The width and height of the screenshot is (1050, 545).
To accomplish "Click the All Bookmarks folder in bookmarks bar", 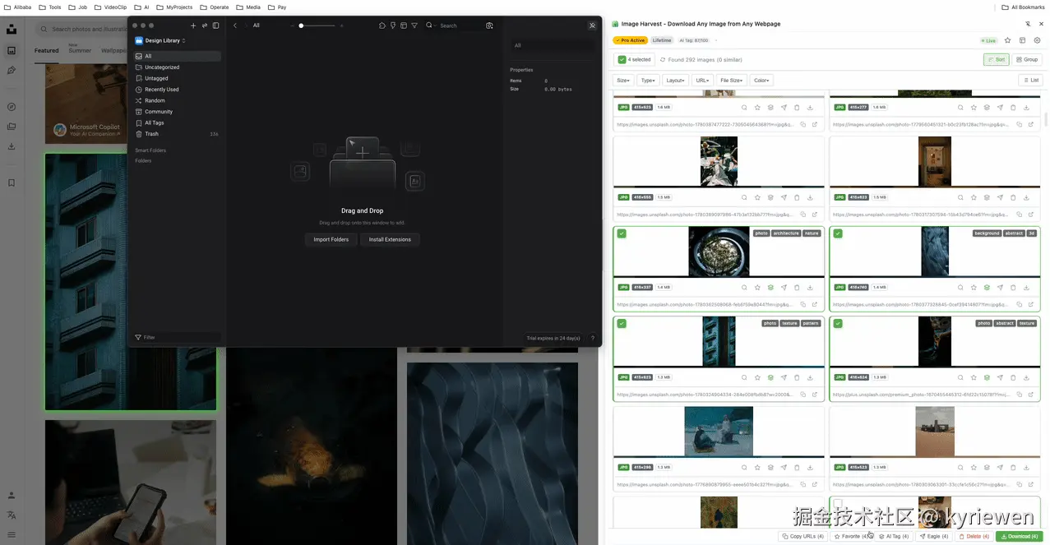I will coord(1022,7).
